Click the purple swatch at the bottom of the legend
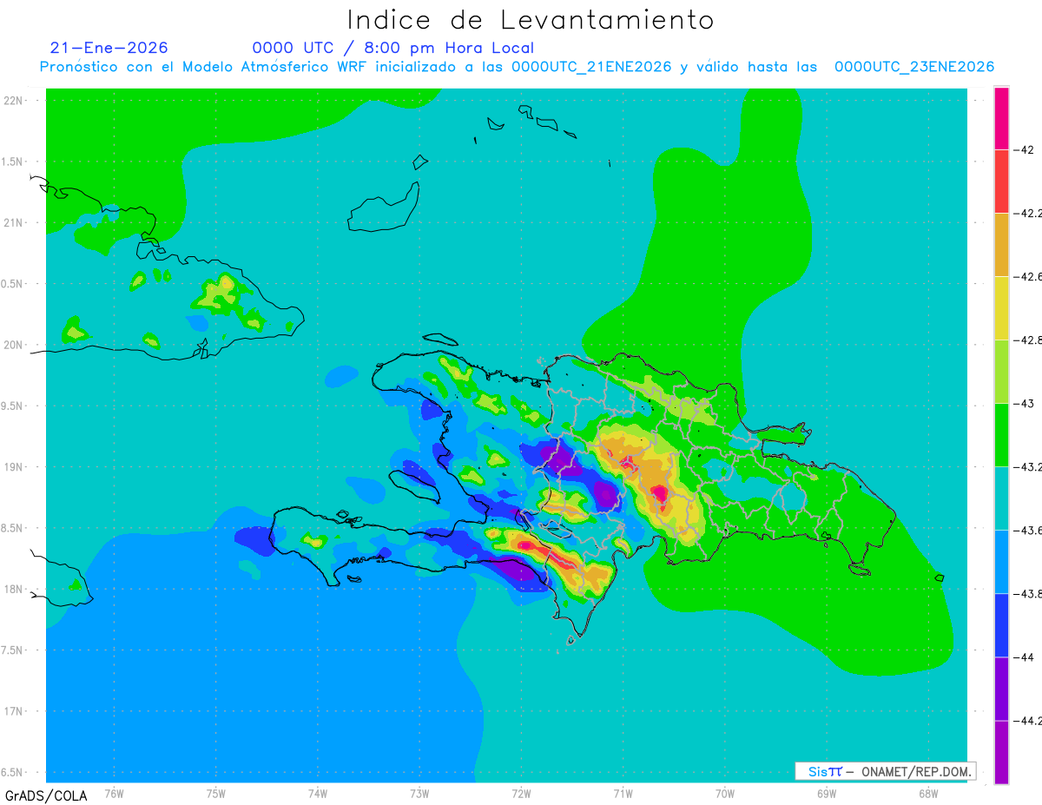Screen dimensions: 1042x805 tap(1001, 752)
